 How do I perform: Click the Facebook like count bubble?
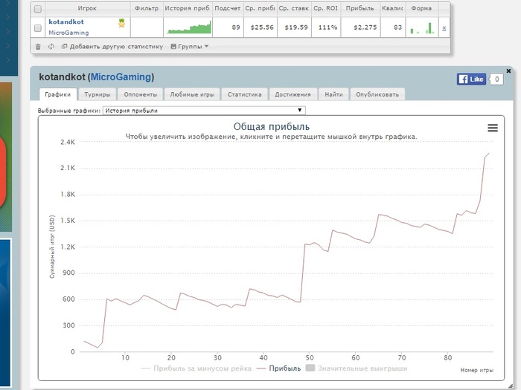pos(496,79)
